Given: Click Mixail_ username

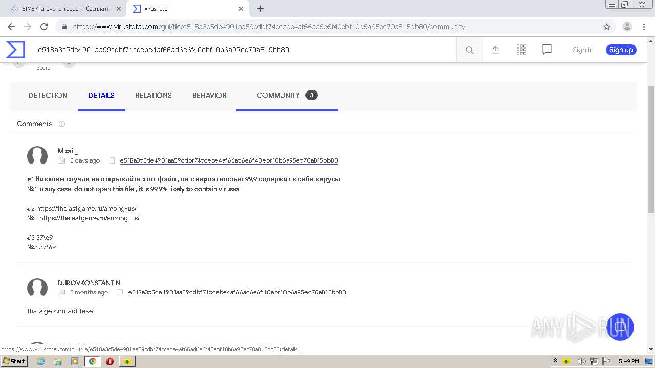Looking at the screenshot, I should pos(68,151).
